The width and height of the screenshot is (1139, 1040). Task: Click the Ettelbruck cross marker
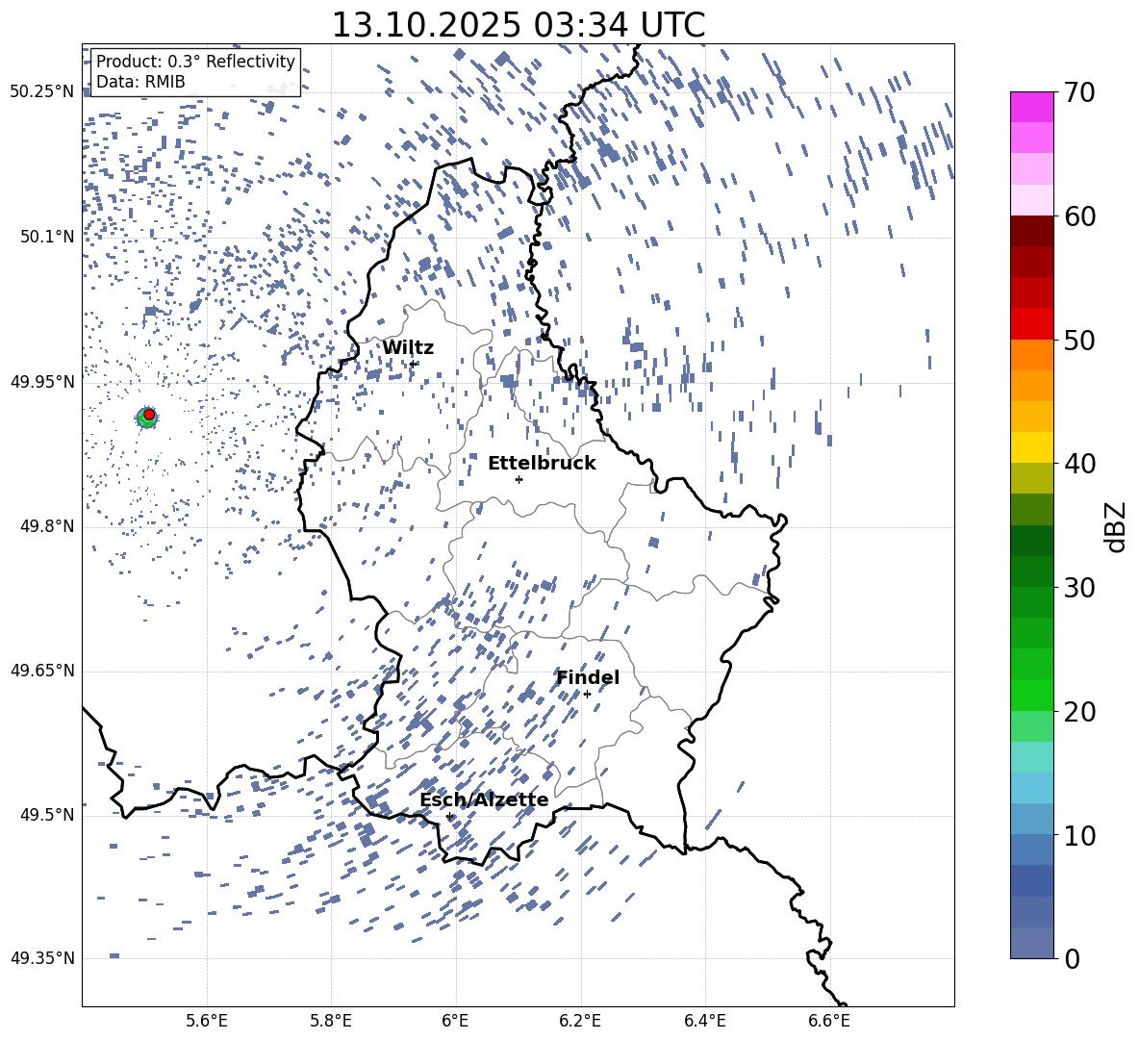click(519, 479)
